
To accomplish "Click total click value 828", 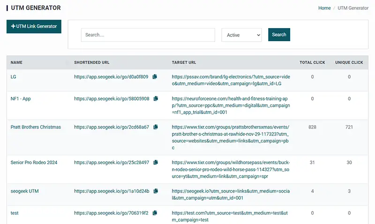I will [312, 127].
